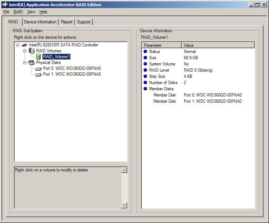
Task: Open the Help menu
Action: [x=43, y=12]
